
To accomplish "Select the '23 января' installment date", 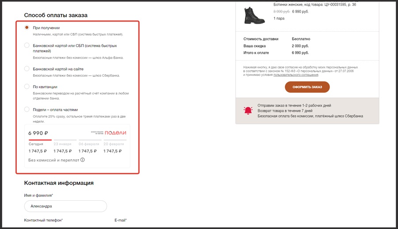I will point(62,144).
